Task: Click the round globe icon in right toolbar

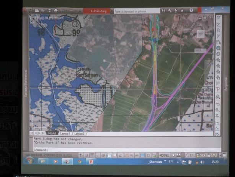Action: pos(218,48)
